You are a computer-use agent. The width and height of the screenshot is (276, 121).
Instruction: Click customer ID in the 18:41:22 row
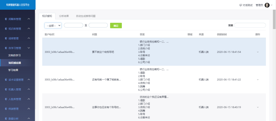click(x=60, y=79)
